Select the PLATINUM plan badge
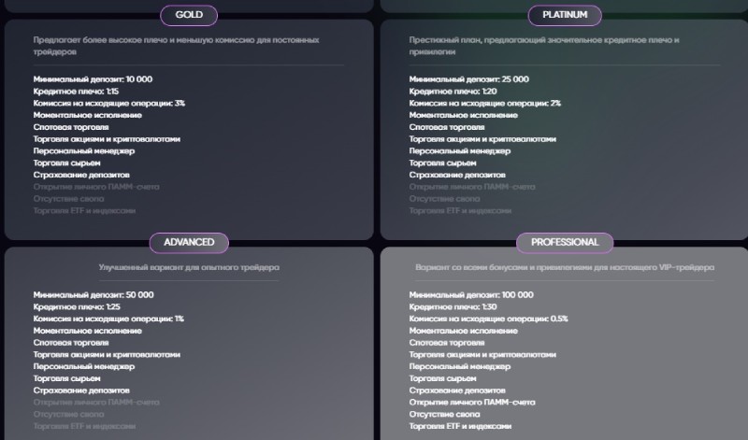The image size is (748, 440). click(x=565, y=15)
